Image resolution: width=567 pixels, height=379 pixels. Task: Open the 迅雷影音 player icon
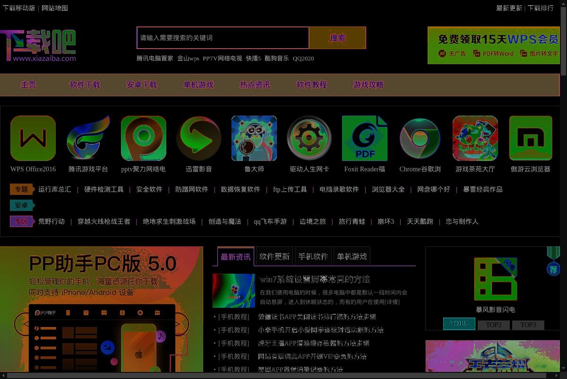[199, 138]
